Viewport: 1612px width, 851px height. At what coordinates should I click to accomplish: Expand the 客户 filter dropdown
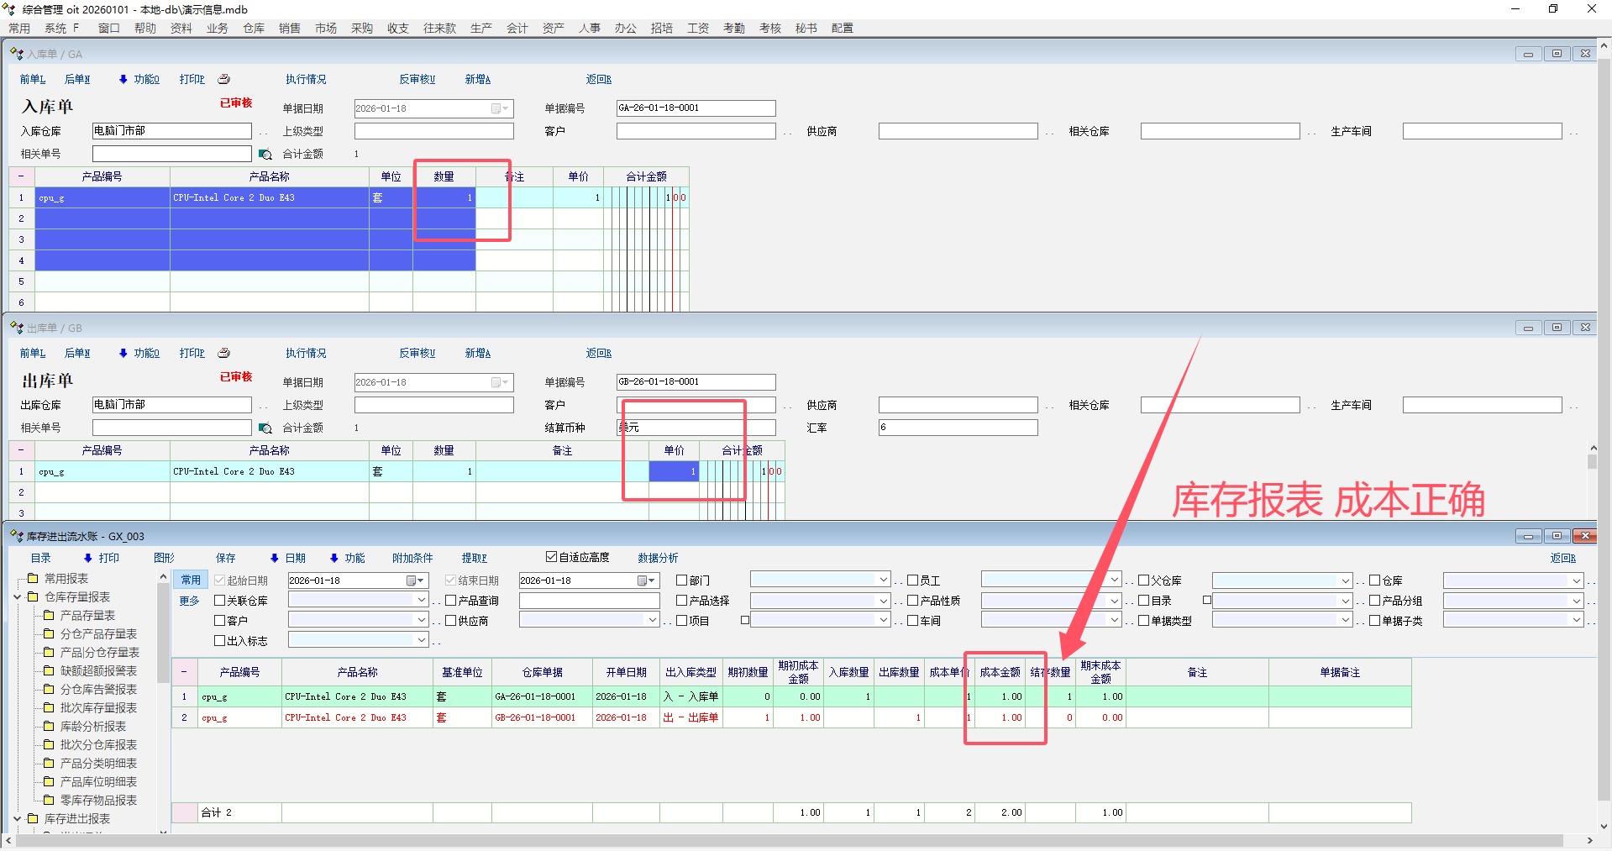coord(422,620)
